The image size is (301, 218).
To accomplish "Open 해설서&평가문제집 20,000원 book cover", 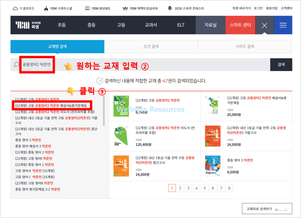I will point(213,105).
